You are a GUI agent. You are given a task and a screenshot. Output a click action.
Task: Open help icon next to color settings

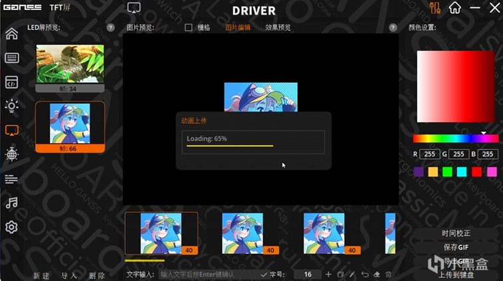coord(393,28)
